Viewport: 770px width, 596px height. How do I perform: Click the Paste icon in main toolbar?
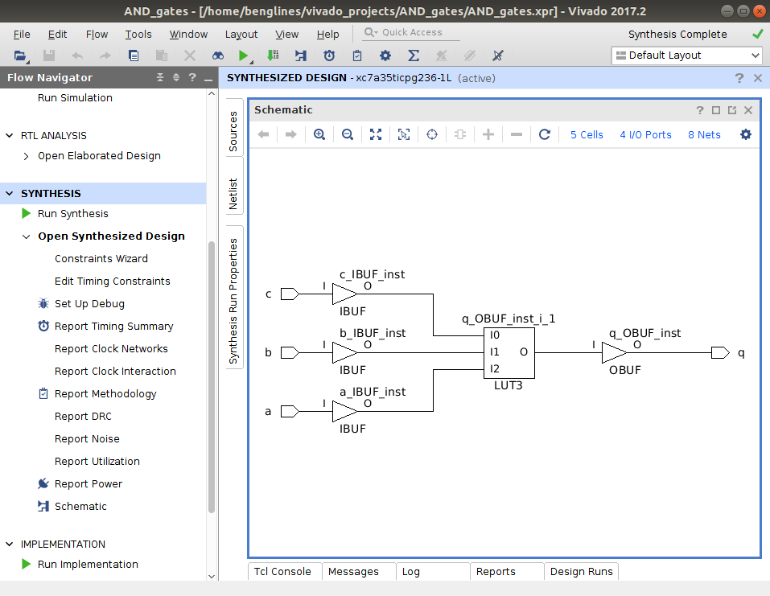(162, 55)
